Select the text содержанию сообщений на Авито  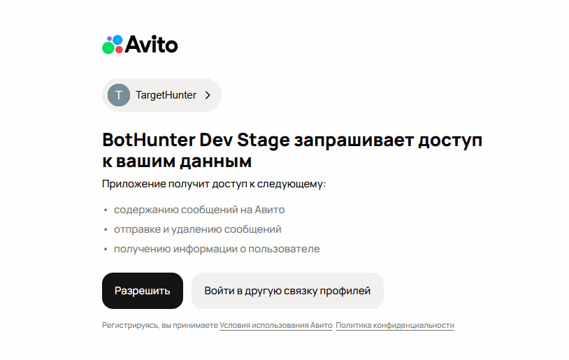click(x=199, y=210)
